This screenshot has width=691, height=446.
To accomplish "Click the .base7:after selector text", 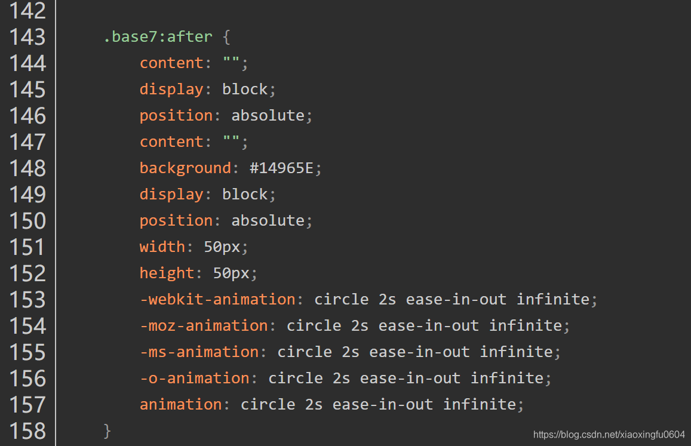I will [158, 36].
